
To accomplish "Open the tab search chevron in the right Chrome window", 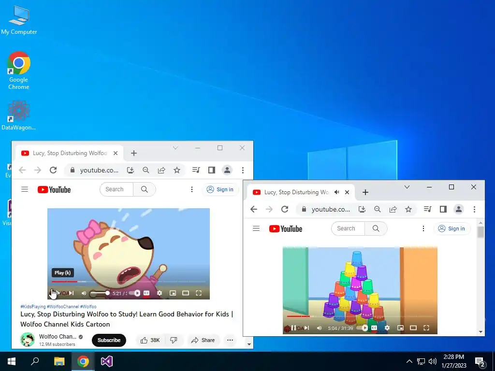I will pos(407,187).
